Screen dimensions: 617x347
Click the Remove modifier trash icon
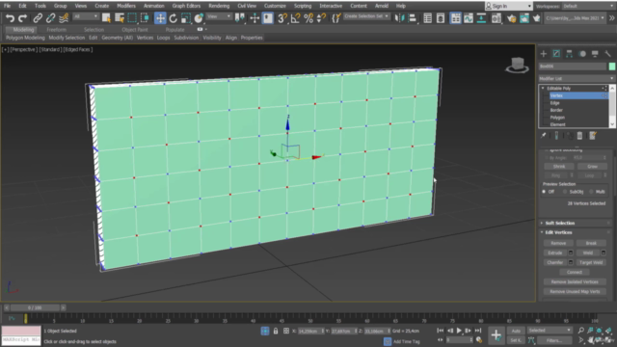click(x=579, y=136)
